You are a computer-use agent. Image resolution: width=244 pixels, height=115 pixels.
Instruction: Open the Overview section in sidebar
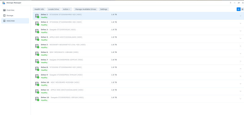pos(15,10)
